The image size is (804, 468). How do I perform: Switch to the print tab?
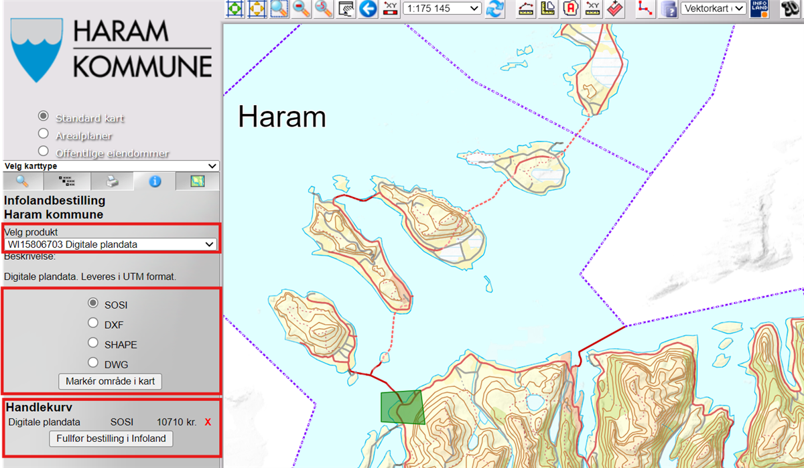coord(112,181)
